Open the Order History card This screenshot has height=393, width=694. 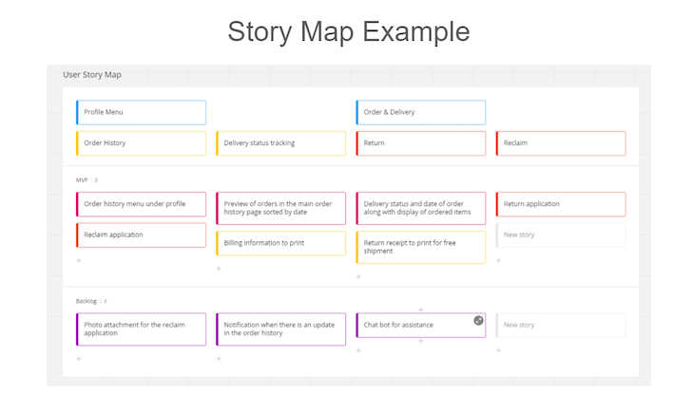(141, 143)
